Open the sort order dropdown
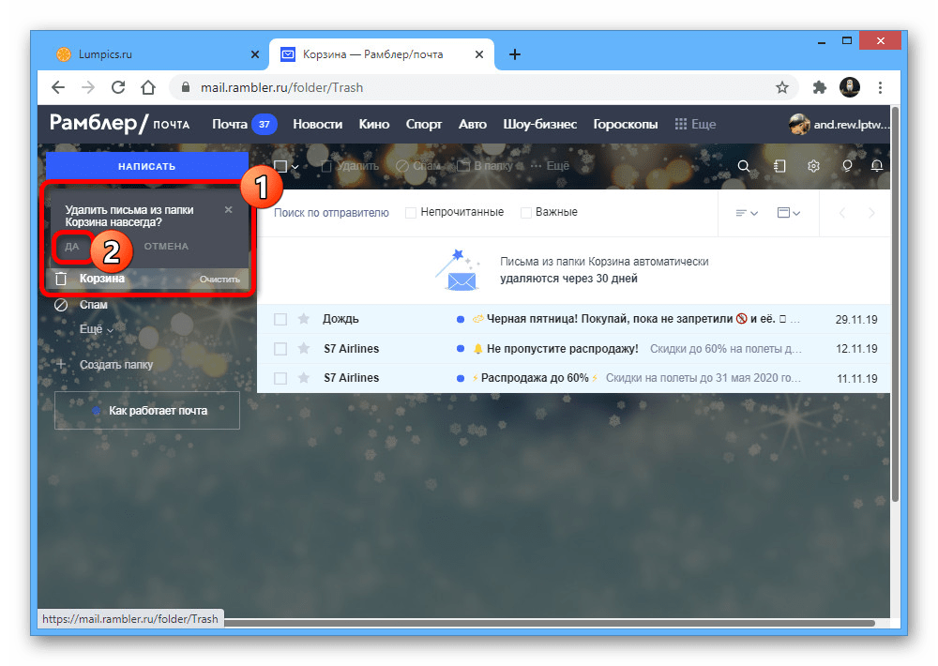 tap(746, 213)
